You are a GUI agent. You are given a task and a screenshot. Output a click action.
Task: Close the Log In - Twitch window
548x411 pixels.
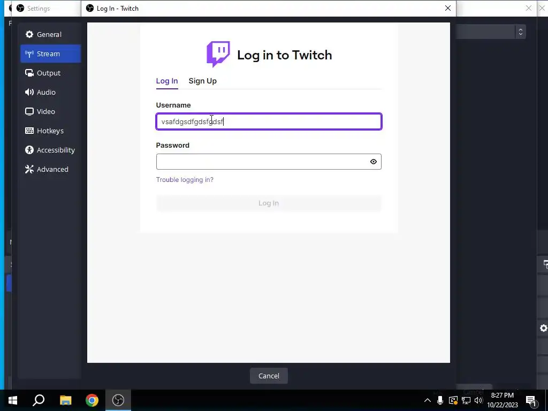[x=448, y=8]
